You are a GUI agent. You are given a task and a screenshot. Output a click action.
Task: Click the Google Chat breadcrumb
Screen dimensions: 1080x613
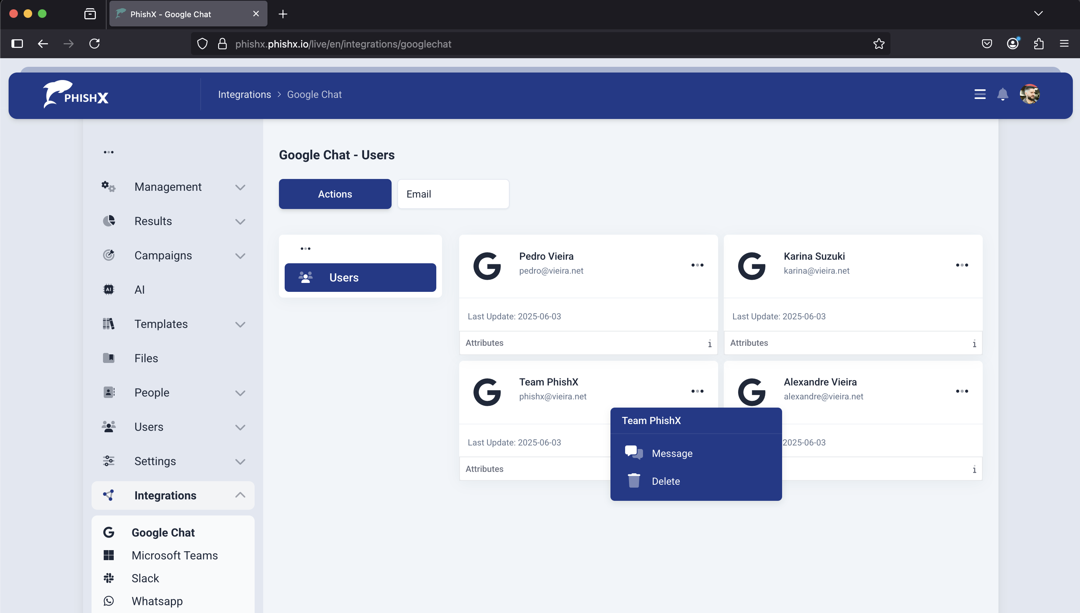[314, 94]
